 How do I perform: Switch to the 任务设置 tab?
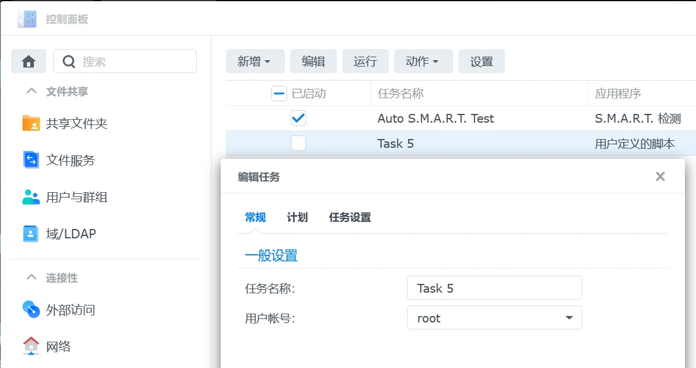click(x=350, y=217)
